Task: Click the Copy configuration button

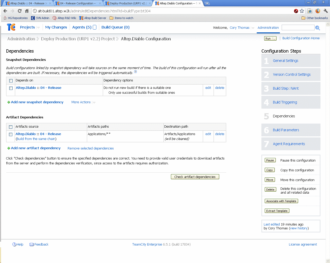Action: [270, 170]
